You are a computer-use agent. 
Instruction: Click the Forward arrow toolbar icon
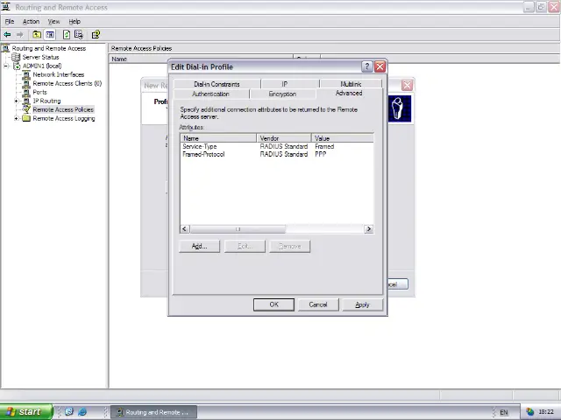pyautogui.click(x=19, y=35)
